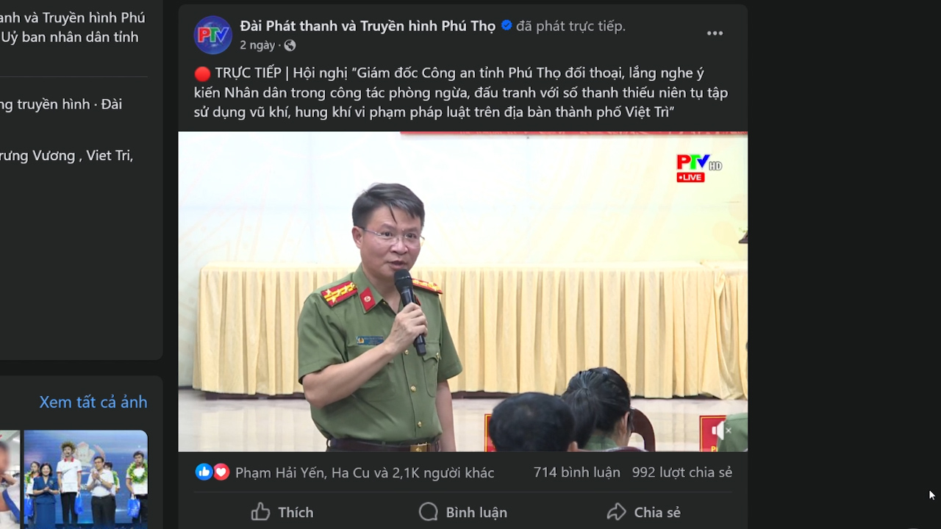
Task: Open Đài Phát thanh và Truyền hình Phú Thọ page
Action: pyautogui.click(x=368, y=26)
